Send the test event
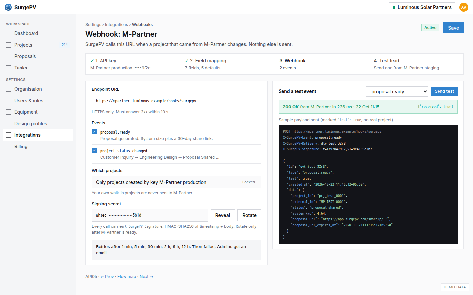 (444, 91)
